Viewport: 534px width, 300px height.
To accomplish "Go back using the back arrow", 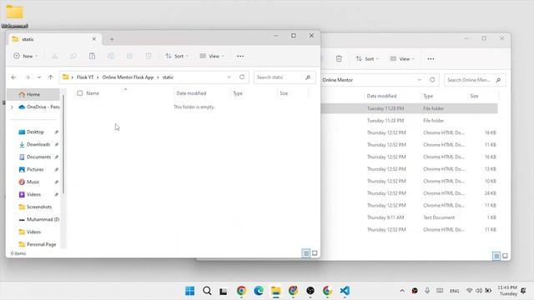I will 13,77.
